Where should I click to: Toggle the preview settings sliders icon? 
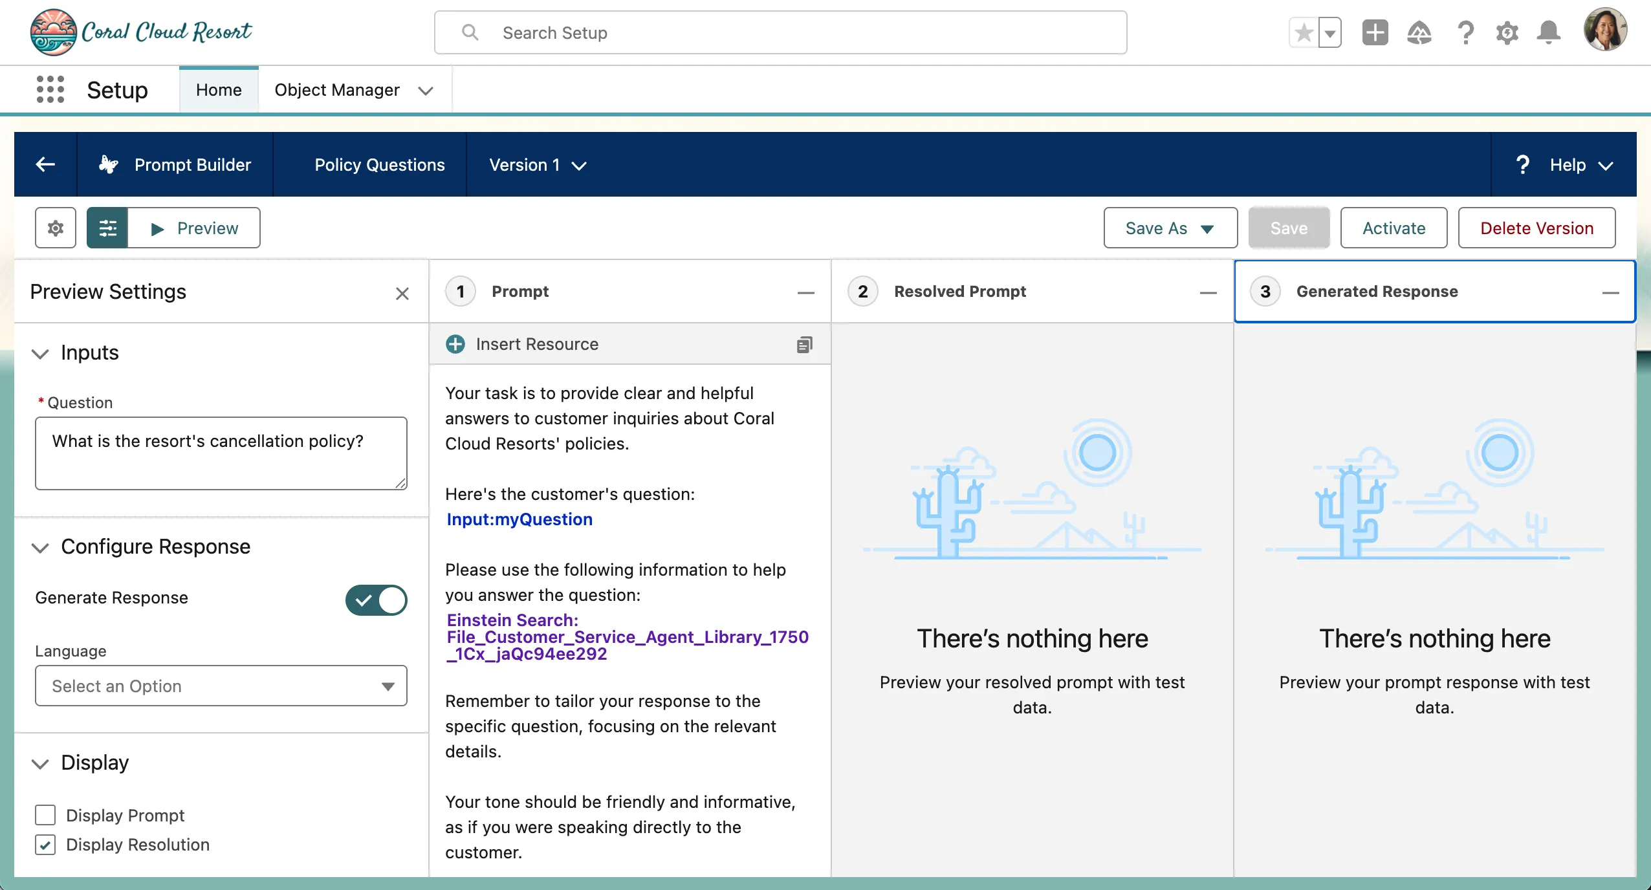(x=107, y=228)
